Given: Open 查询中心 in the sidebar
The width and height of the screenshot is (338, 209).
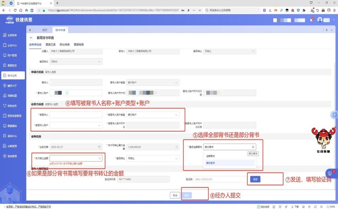Looking at the screenshot, I should point(12,136).
